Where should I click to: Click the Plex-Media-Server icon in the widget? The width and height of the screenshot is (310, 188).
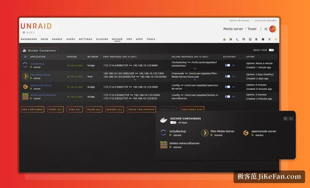click(205, 133)
